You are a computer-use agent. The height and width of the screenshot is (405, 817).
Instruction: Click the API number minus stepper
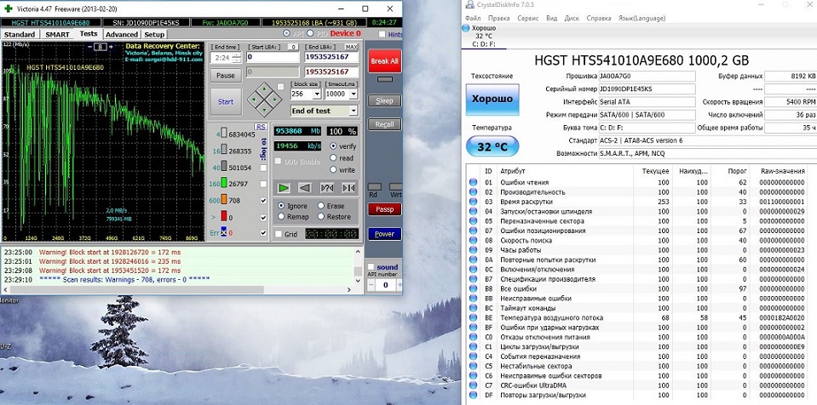(x=371, y=285)
